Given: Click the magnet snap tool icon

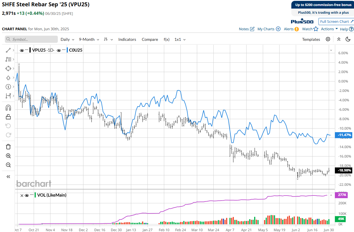Looking at the screenshot, I should coord(8,108).
